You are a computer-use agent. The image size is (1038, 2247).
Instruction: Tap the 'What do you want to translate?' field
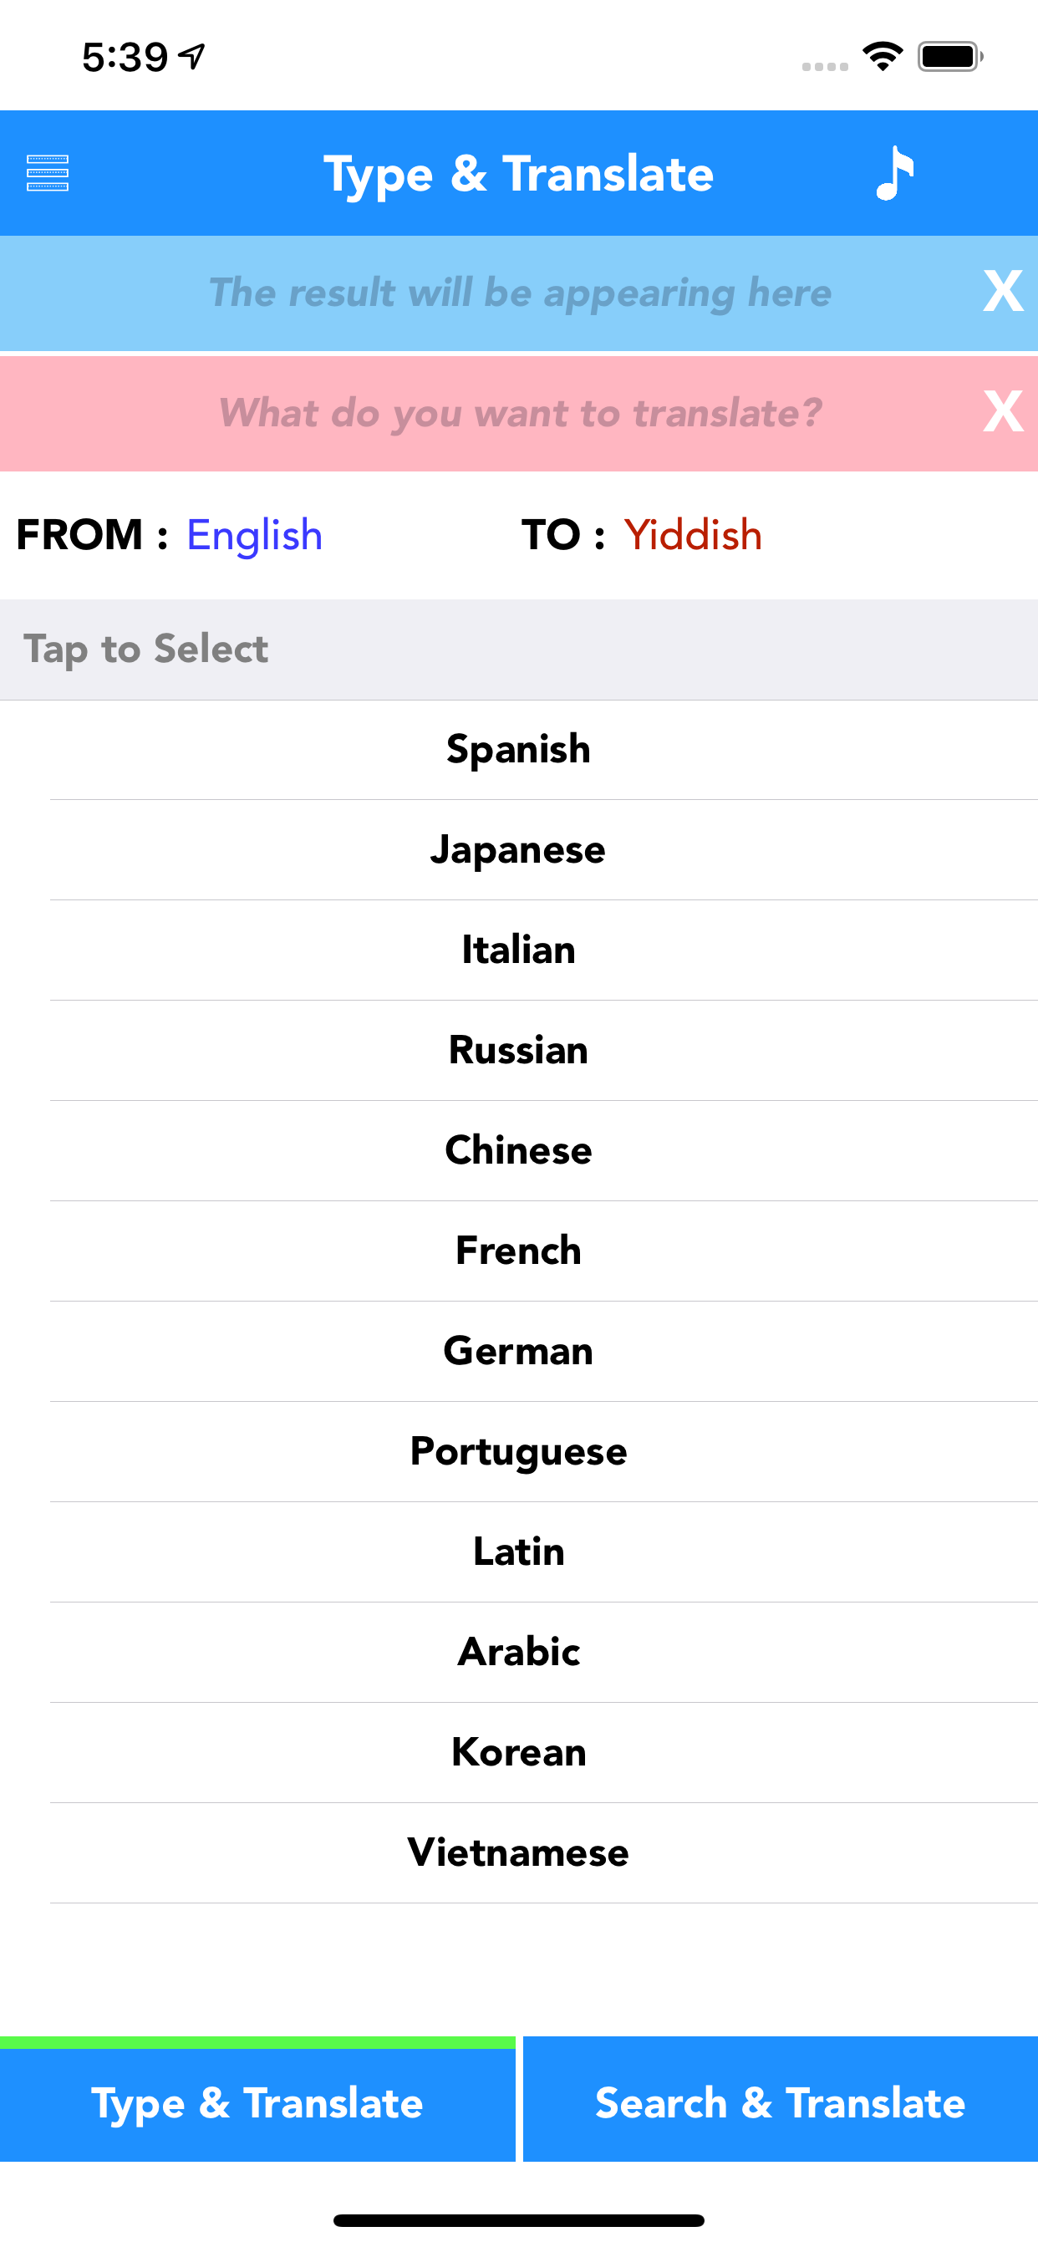tap(519, 414)
